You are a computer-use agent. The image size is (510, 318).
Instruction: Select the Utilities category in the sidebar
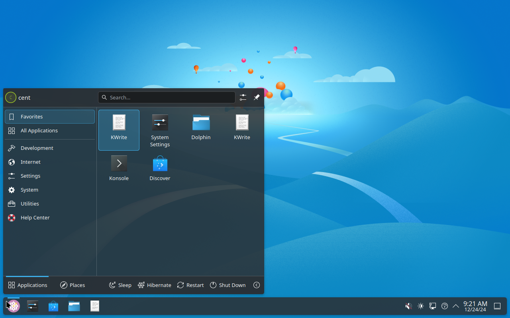(29, 204)
